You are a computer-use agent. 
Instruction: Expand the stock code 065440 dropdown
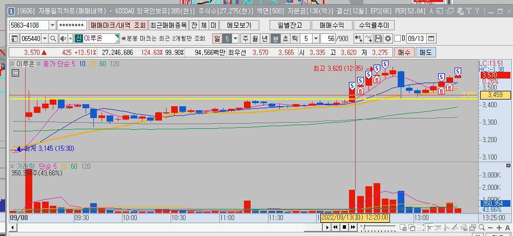(x=44, y=38)
